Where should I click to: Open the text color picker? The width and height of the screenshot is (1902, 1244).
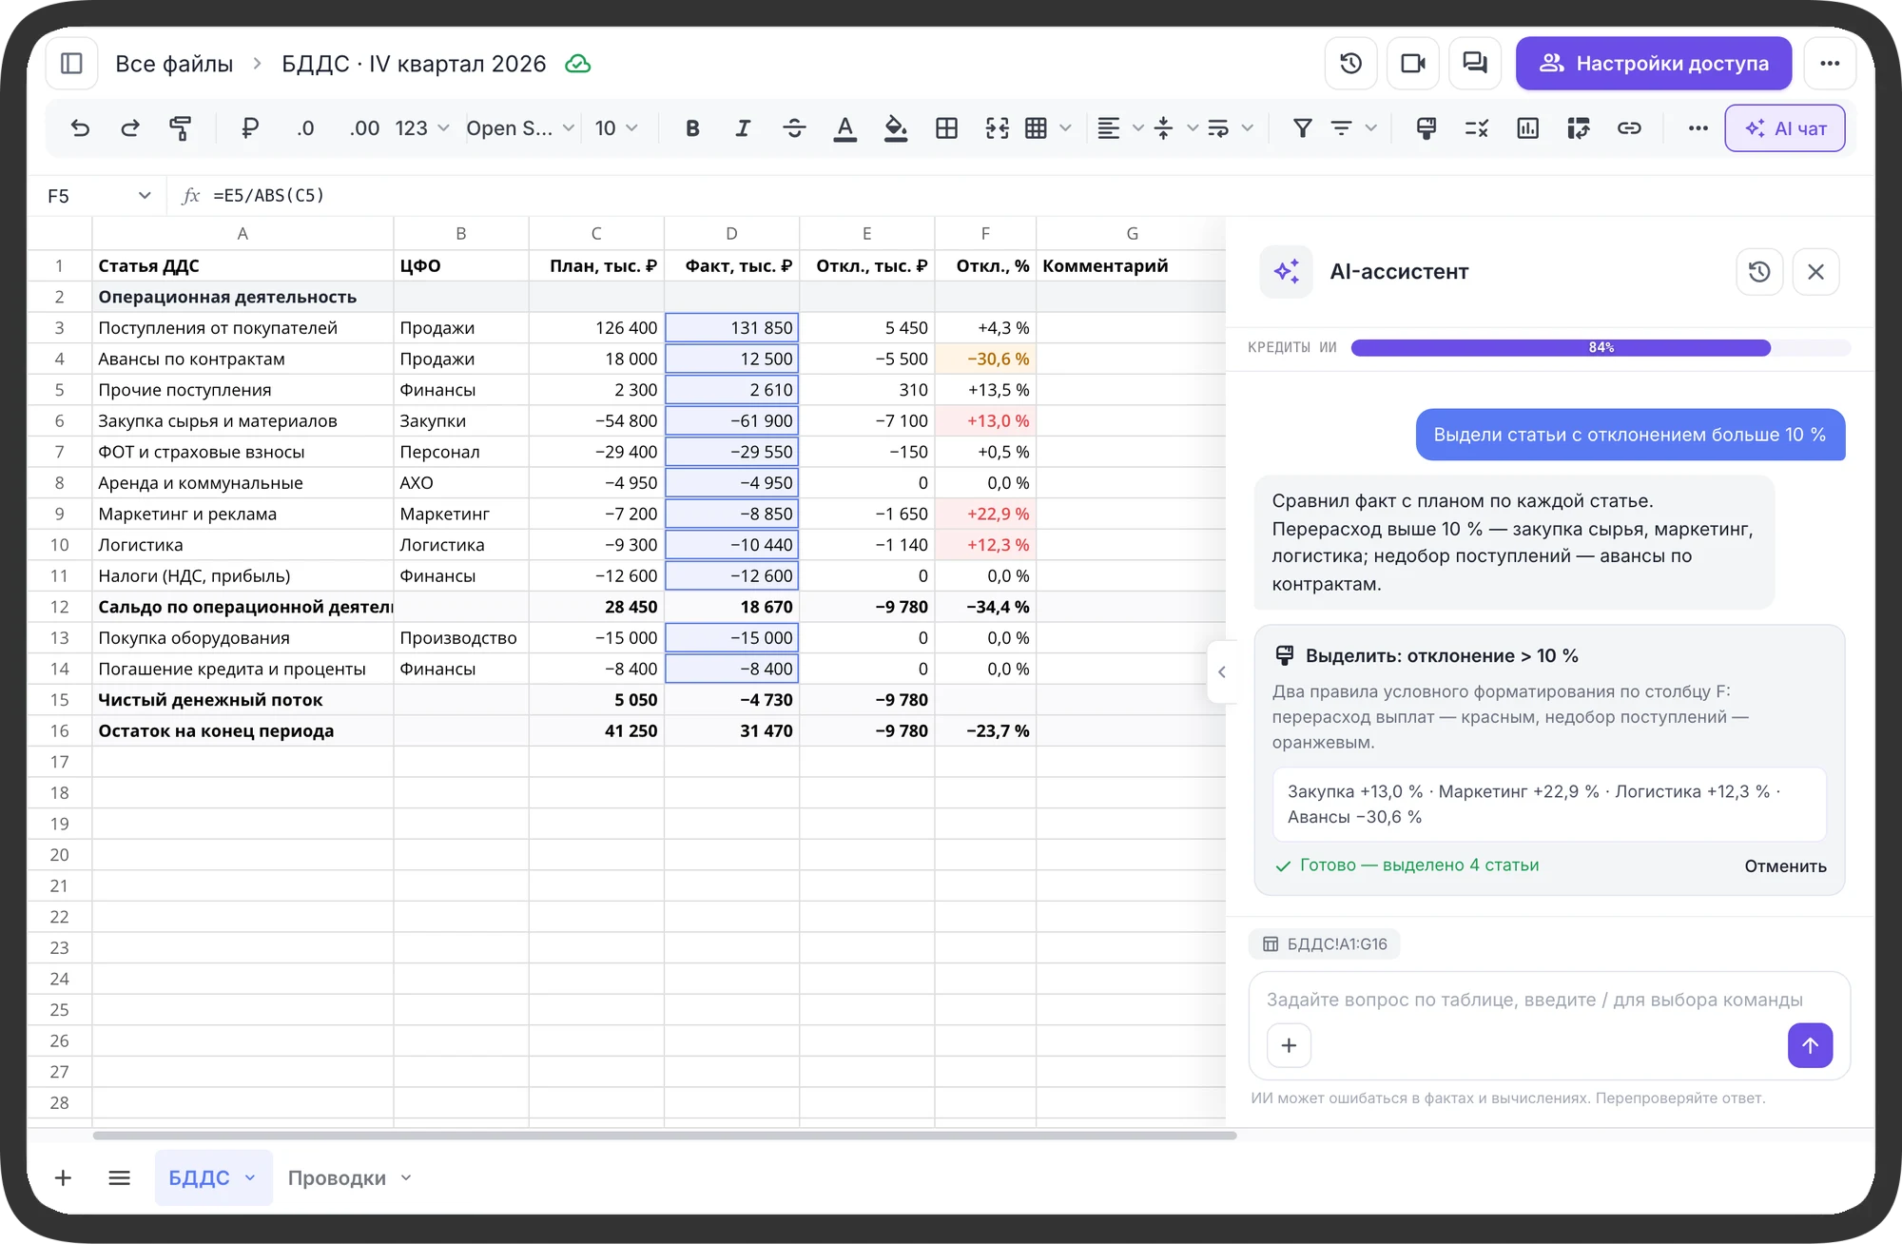844,128
